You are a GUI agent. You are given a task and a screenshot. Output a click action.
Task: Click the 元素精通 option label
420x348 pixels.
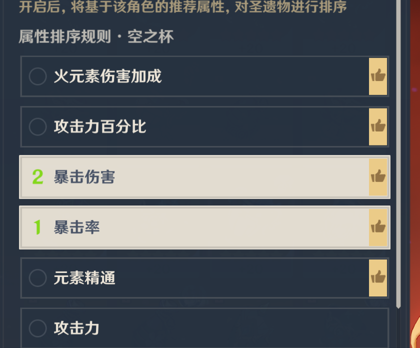pyautogui.click(x=84, y=278)
